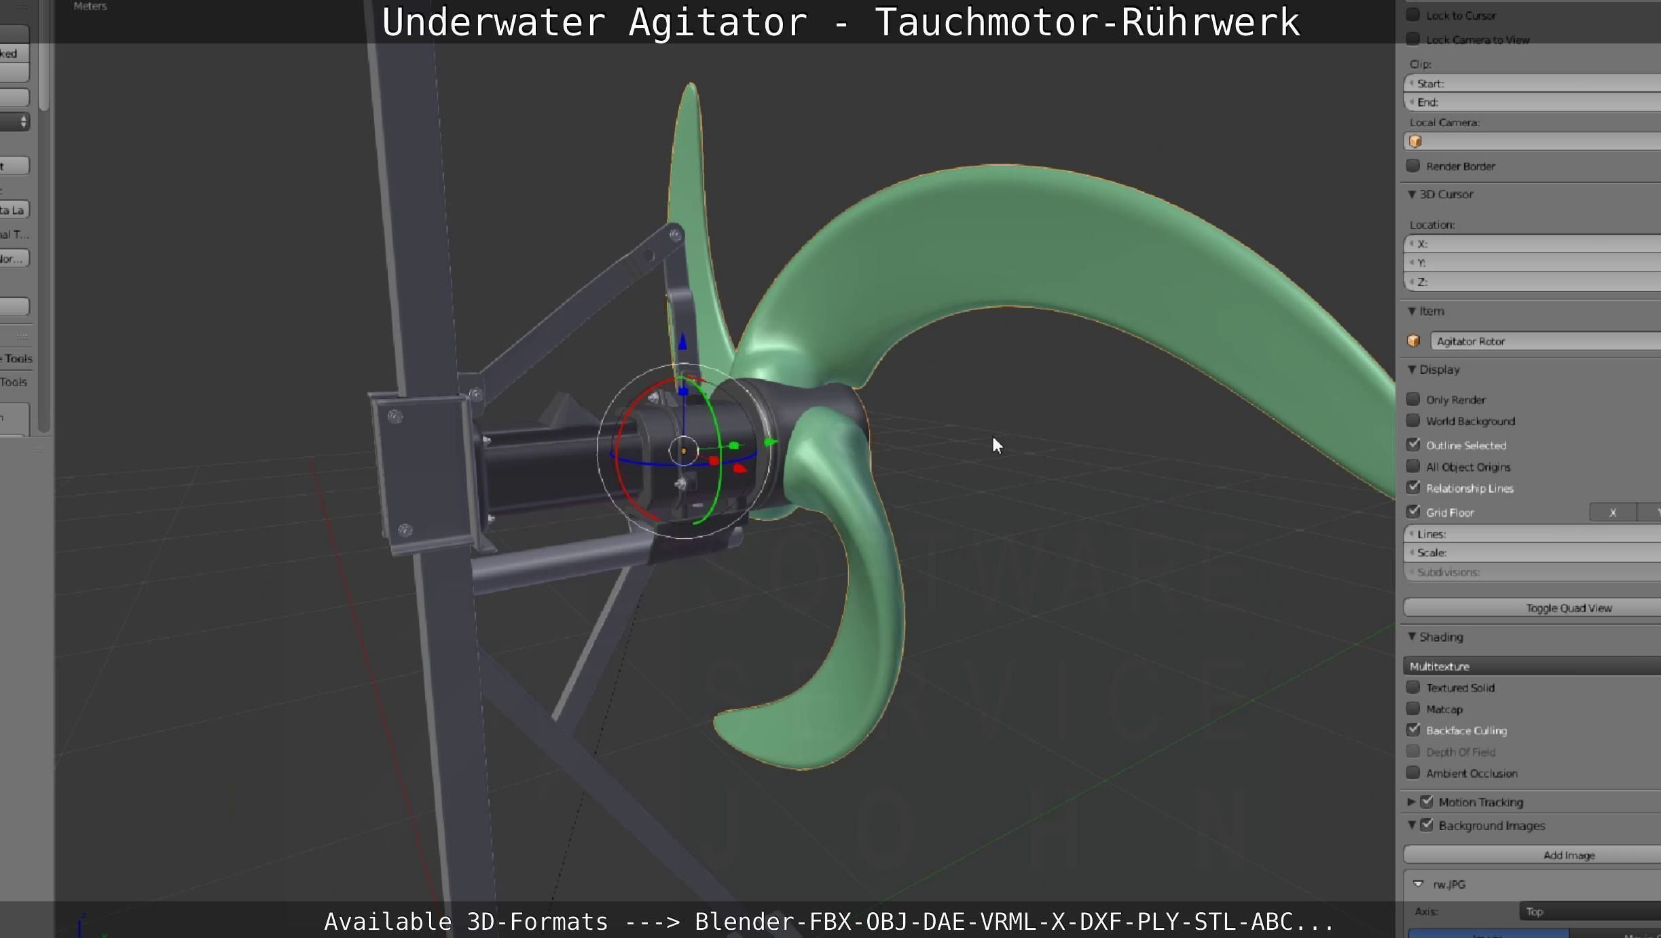This screenshot has height=938, width=1661.
Task: Disable the Grid Floor checkbox
Action: coord(1413,512)
